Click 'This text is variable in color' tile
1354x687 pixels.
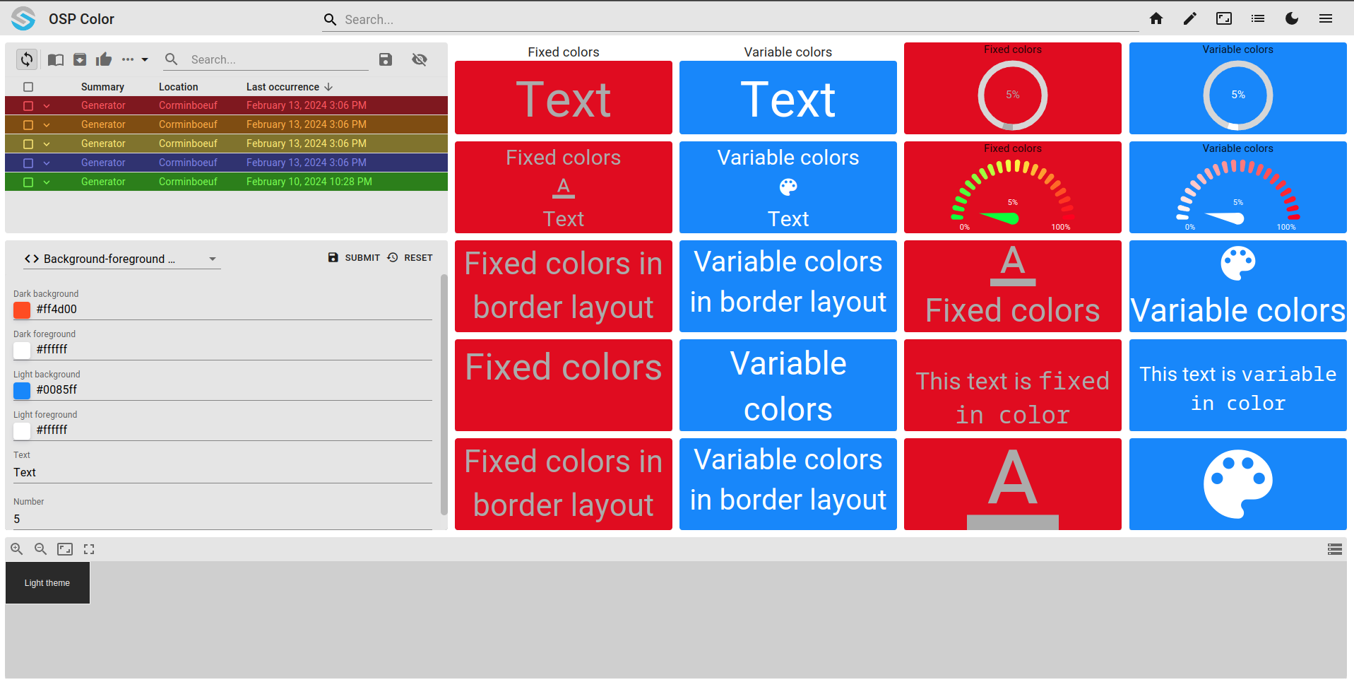pos(1237,385)
